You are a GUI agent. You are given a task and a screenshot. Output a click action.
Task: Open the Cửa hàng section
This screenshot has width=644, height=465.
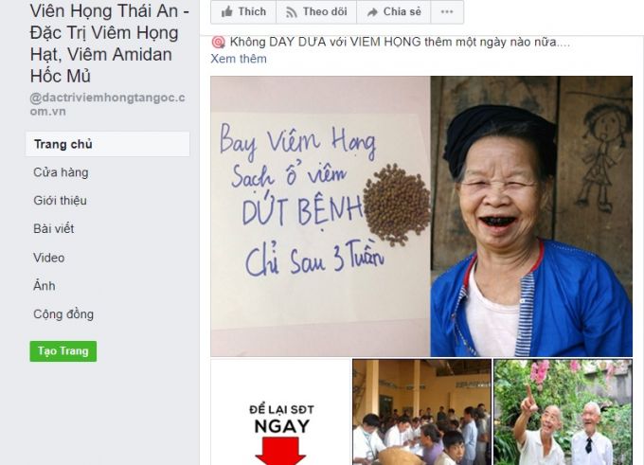coord(61,172)
